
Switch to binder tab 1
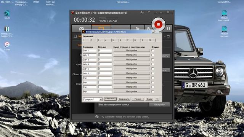pyautogui.click(x=84, y=40)
